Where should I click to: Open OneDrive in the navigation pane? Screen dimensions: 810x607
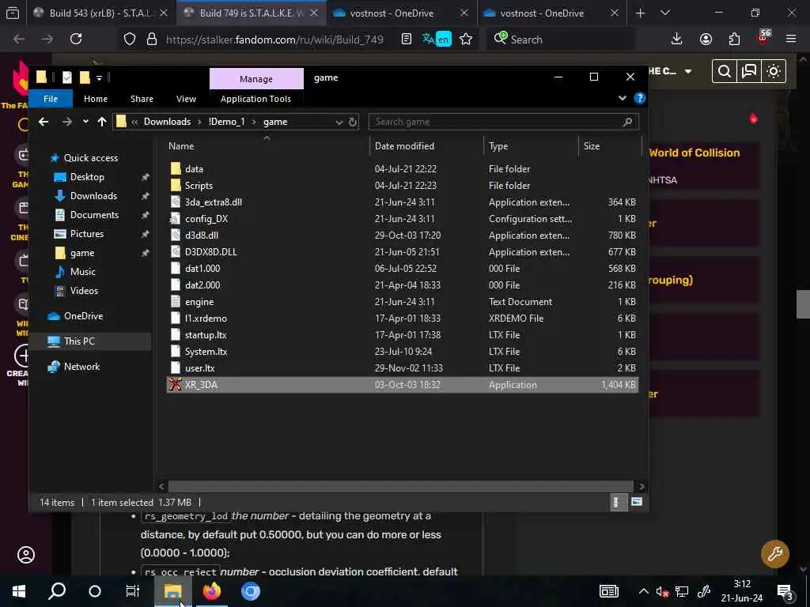[x=82, y=316]
